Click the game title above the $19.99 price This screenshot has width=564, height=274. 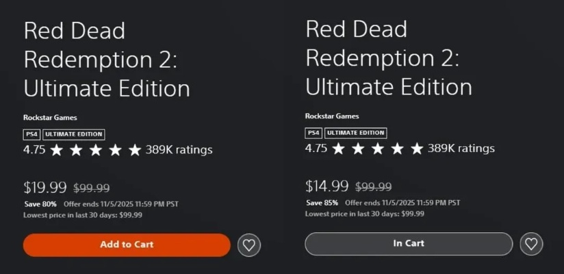point(106,60)
